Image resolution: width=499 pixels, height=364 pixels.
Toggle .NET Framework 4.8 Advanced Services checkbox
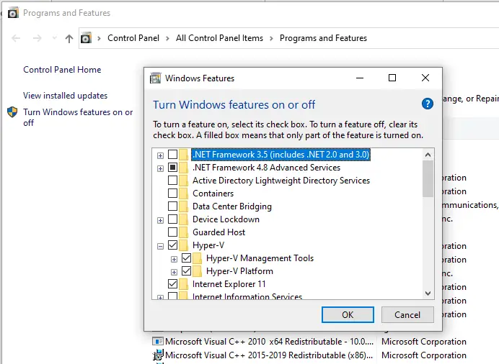pyautogui.click(x=172, y=167)
